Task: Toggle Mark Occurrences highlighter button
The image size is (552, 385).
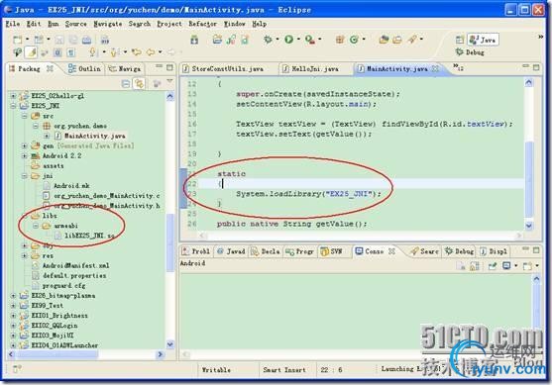Action: [31, 52]
